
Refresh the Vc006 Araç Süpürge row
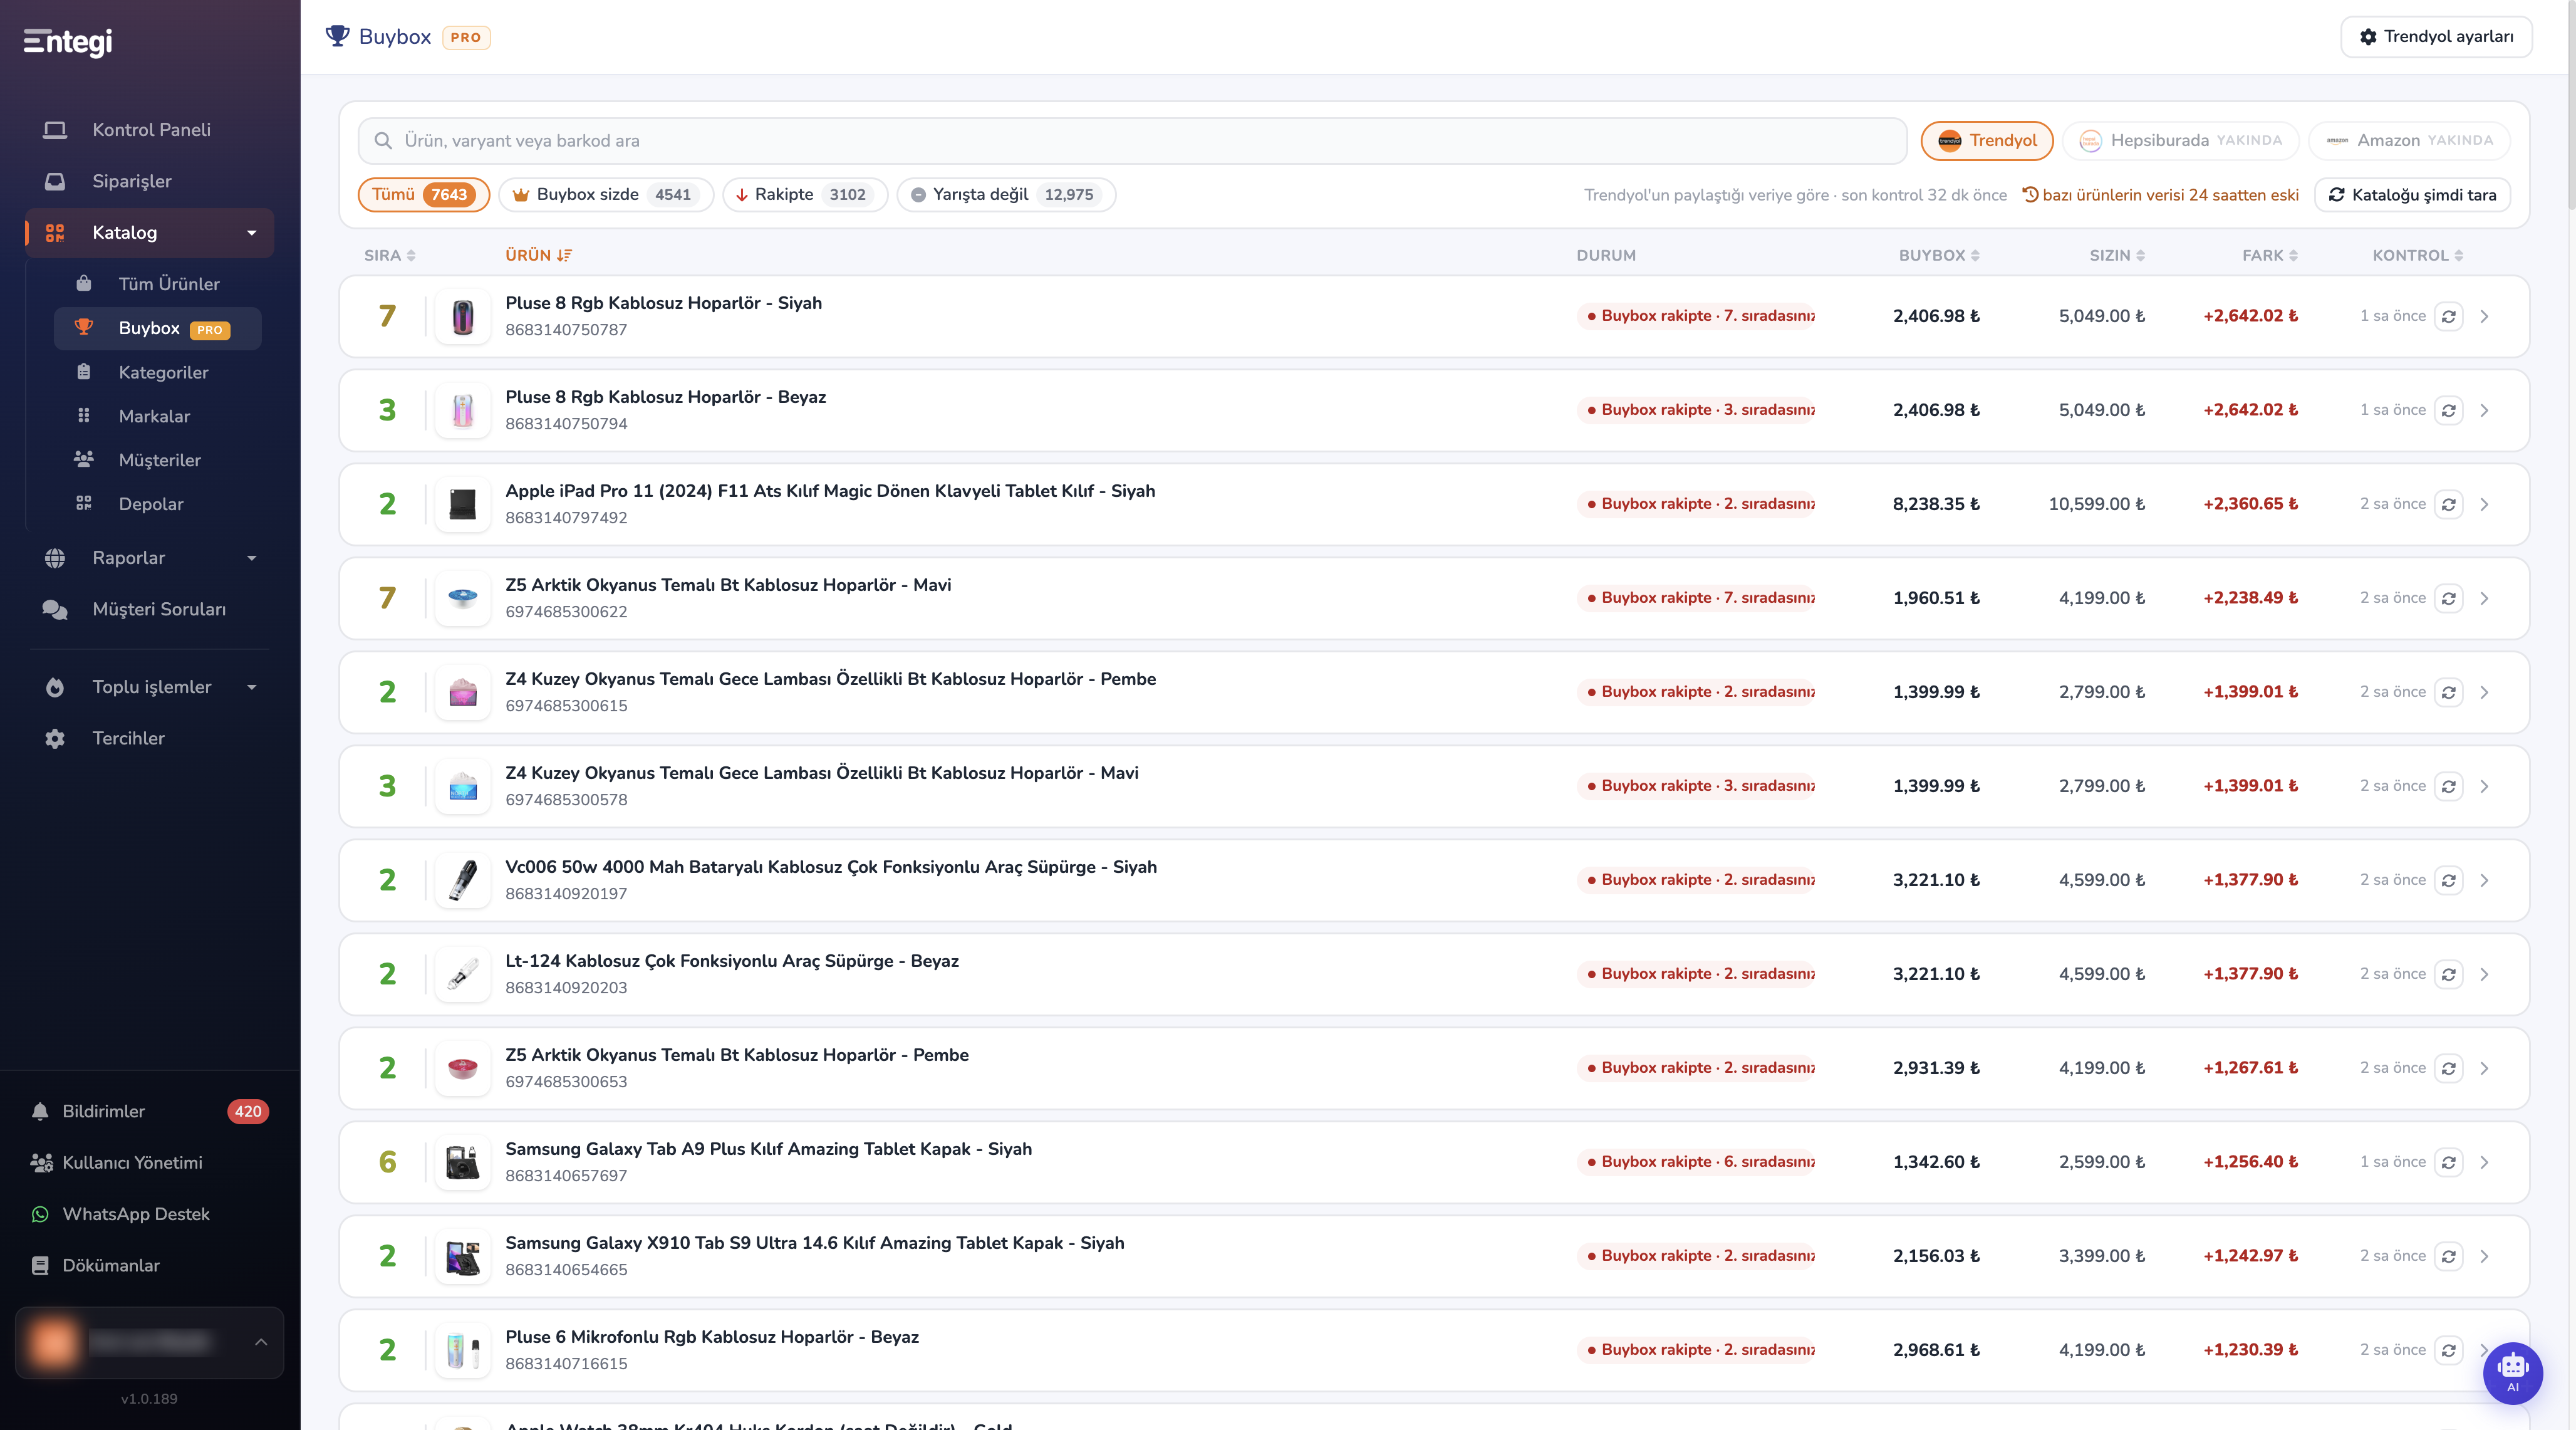[x=2449, y=880]
